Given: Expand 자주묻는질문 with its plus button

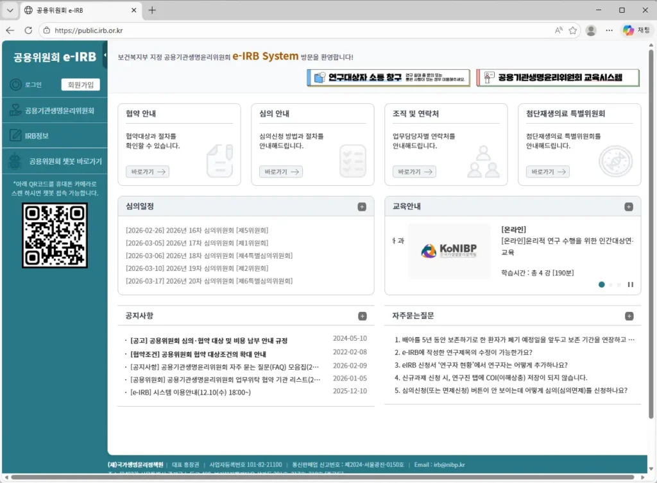Looking at the screenshot, I should [x=629, y=315].
